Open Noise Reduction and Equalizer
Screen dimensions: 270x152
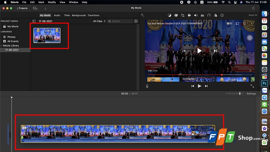point(202,15)
